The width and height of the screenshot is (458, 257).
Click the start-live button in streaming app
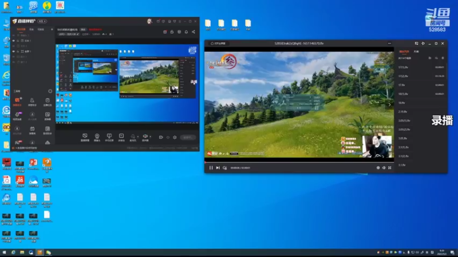(x=188, y=137)
